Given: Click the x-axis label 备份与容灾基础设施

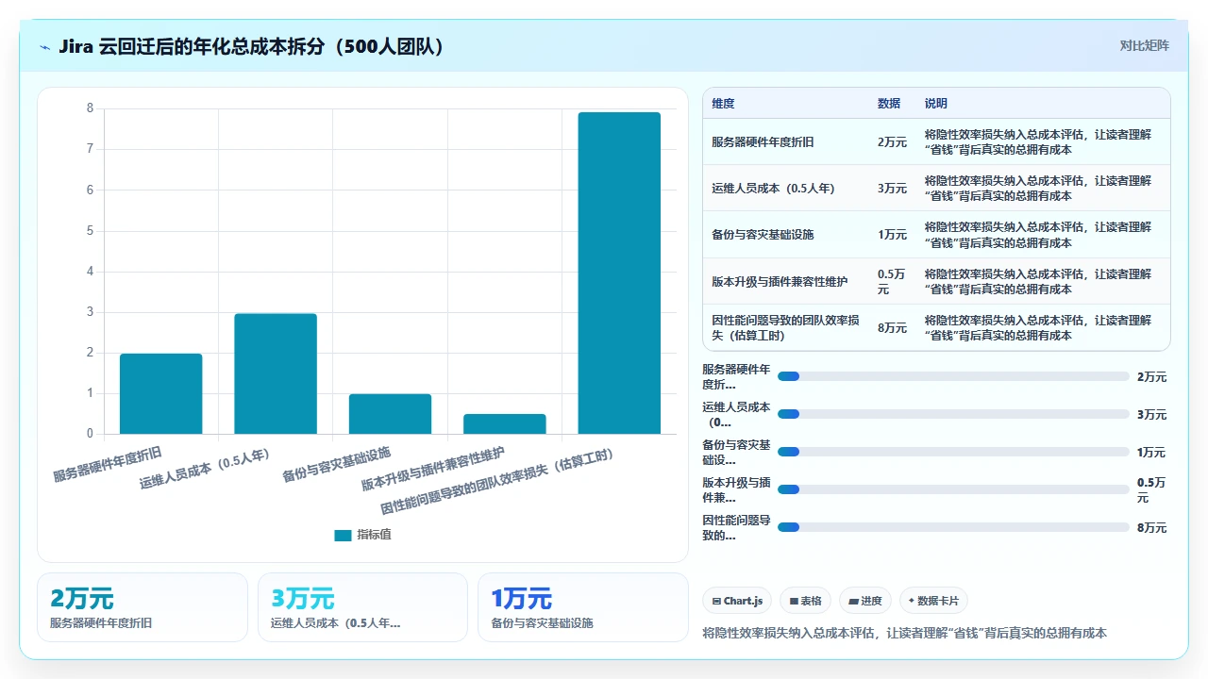Looking at the screenshot, I should coord(337,464).
